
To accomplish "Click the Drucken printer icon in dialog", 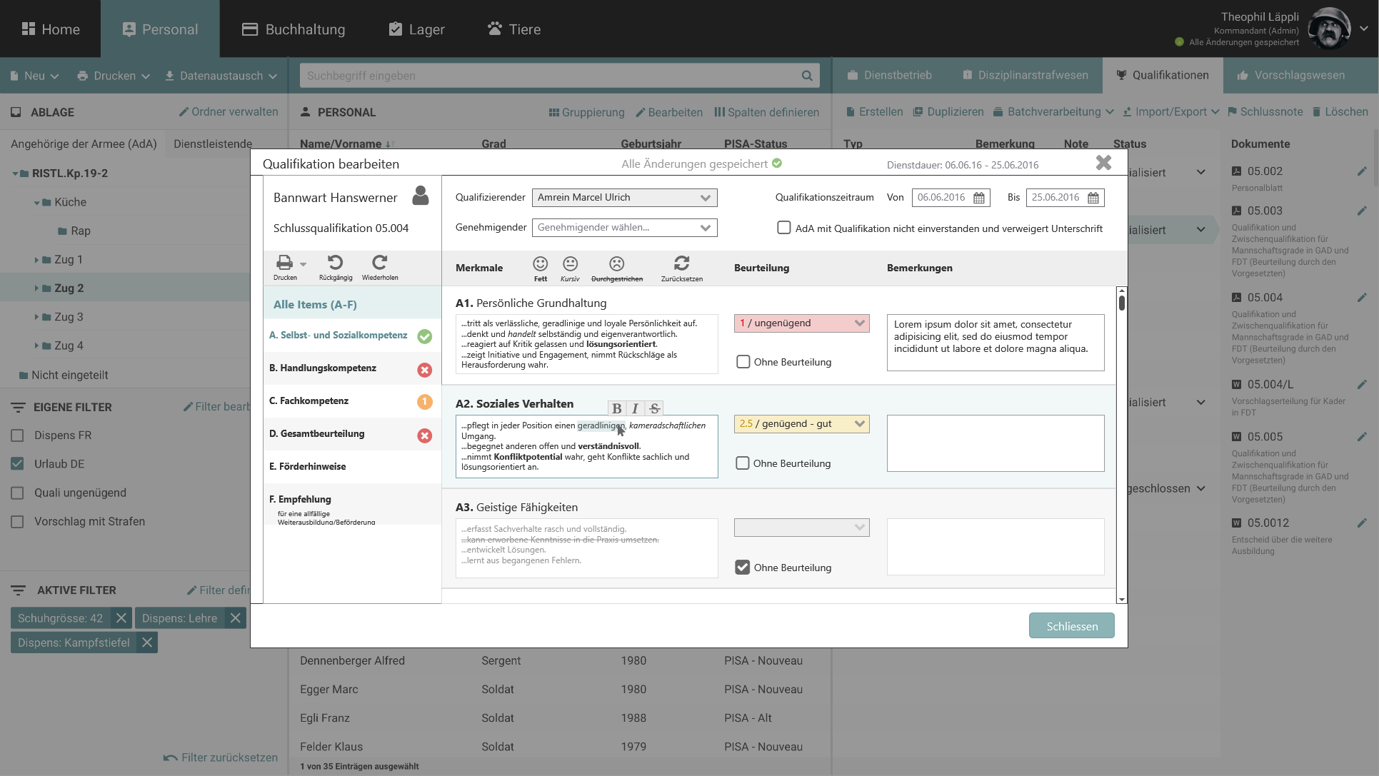I will [285, 263].
